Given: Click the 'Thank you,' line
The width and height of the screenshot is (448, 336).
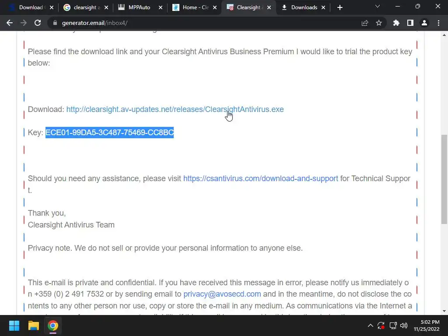Looking at the screenshot, I should 46,213.
